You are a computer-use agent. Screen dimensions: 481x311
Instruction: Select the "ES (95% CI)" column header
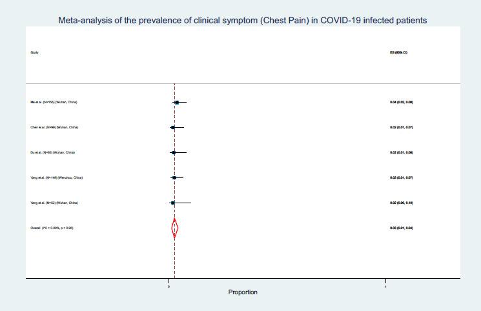pos(398,52)
